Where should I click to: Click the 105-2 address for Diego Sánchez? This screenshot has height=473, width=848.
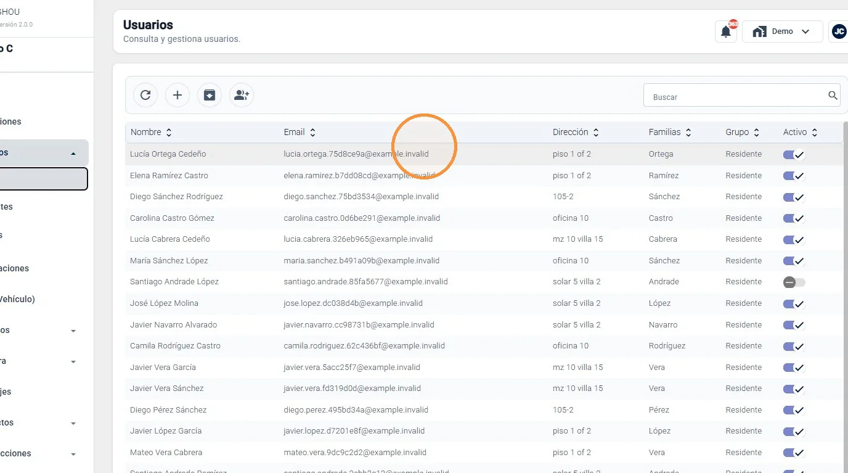click(563, 197)
